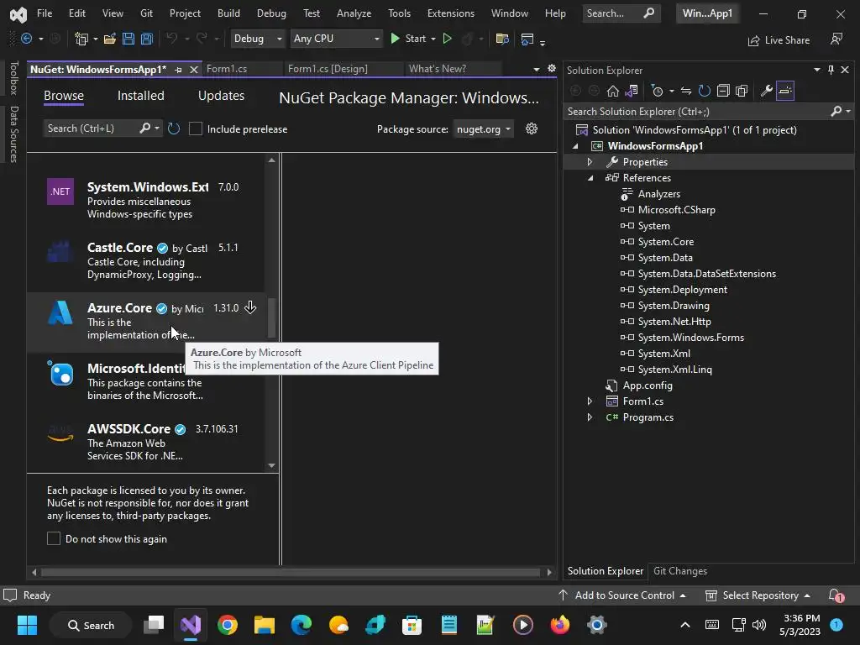
Task: Click the notifications bell in status bar
Action: click(836, 595)
